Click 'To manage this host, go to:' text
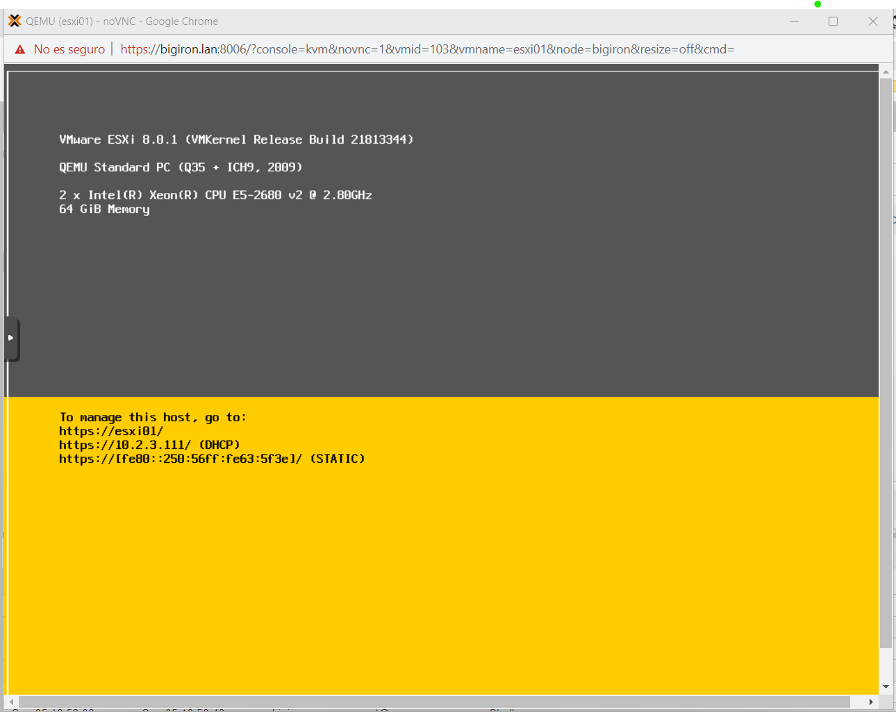The width and height of the screenshot is (896, 712). click(x=153, y=417)
